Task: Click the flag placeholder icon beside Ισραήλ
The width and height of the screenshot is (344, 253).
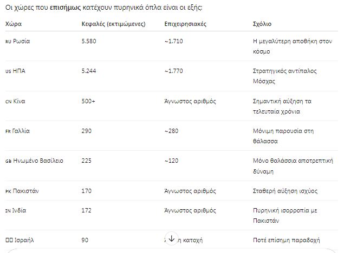Action: [8, 239]
